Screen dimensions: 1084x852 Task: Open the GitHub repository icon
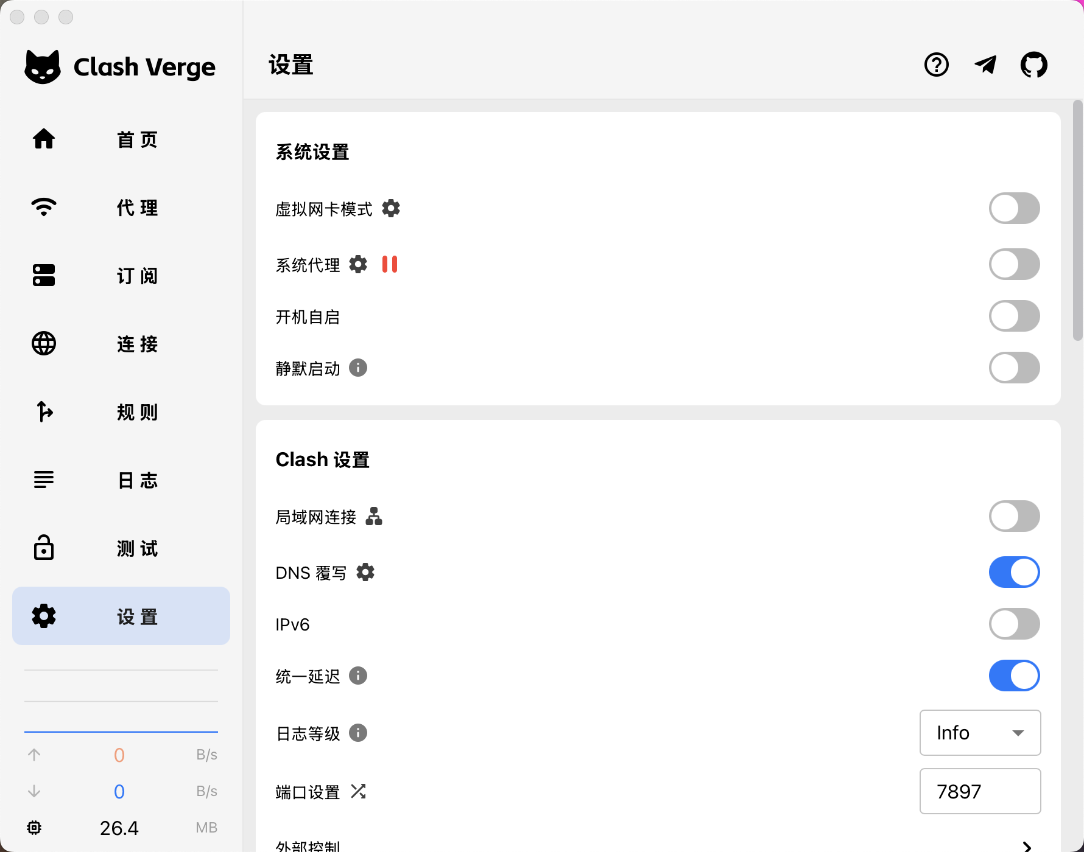pyautogui.click(x=1034, y=65)
